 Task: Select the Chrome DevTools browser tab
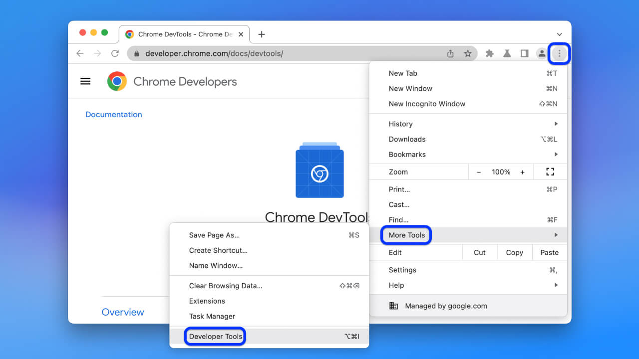tap(185, 34)
